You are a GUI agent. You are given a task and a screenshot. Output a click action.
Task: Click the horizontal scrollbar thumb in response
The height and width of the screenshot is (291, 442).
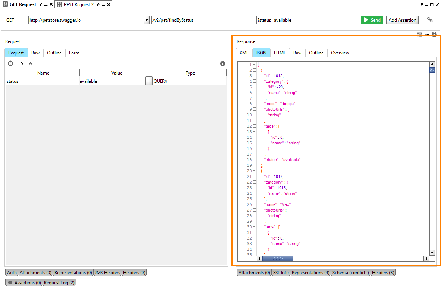(278, 258)
